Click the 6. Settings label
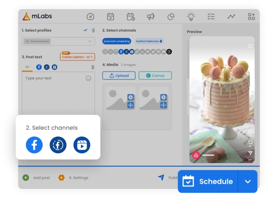 (x=79, y=178)
